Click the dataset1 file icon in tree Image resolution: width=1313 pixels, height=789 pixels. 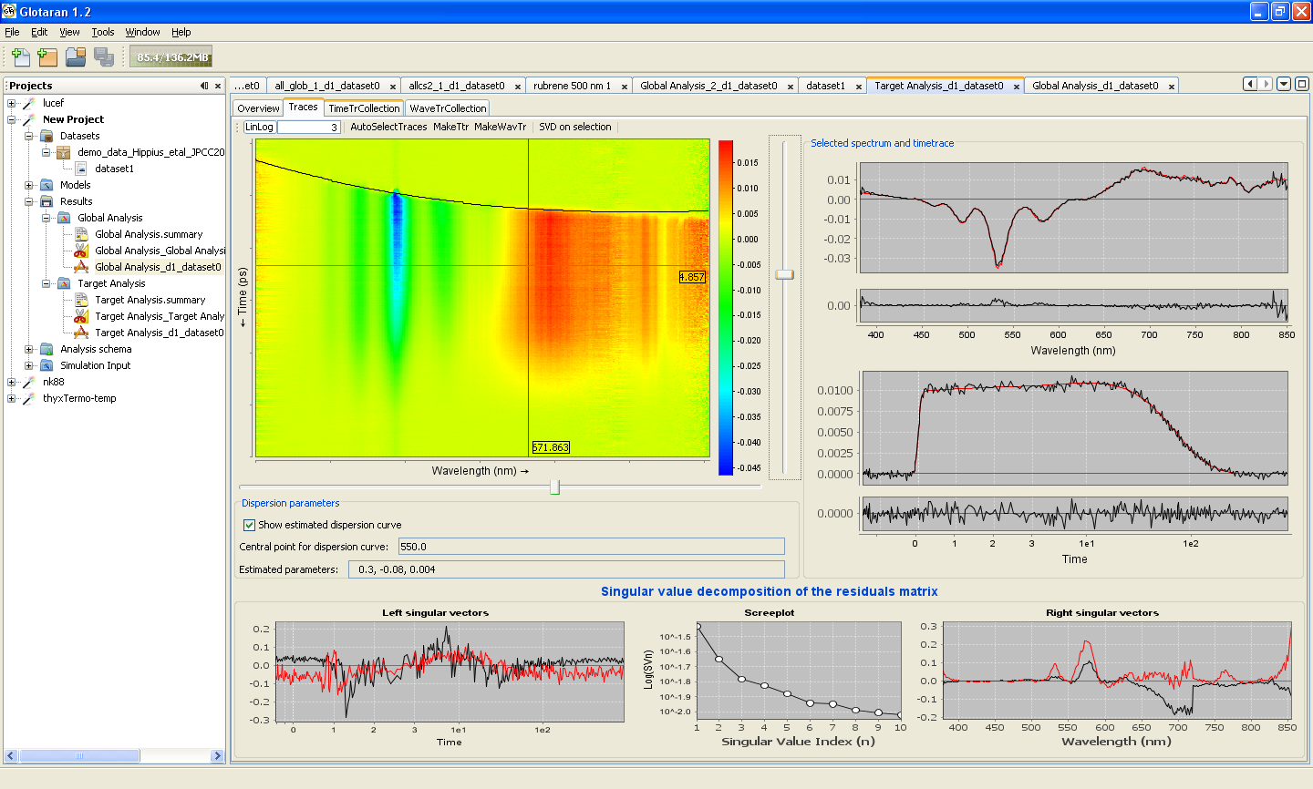coord(81,169)
